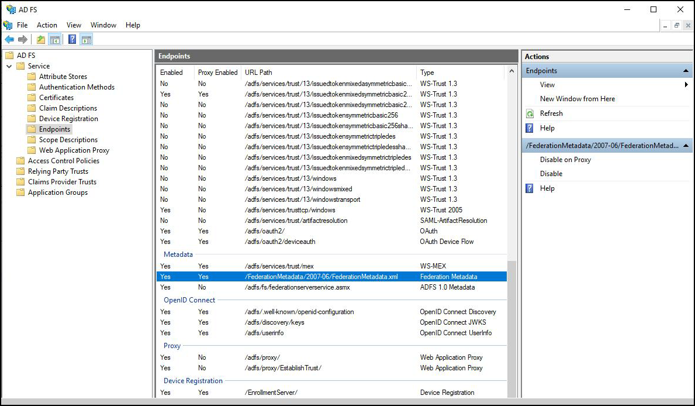Sort by the URL Path column header

[x=258, y=73]
